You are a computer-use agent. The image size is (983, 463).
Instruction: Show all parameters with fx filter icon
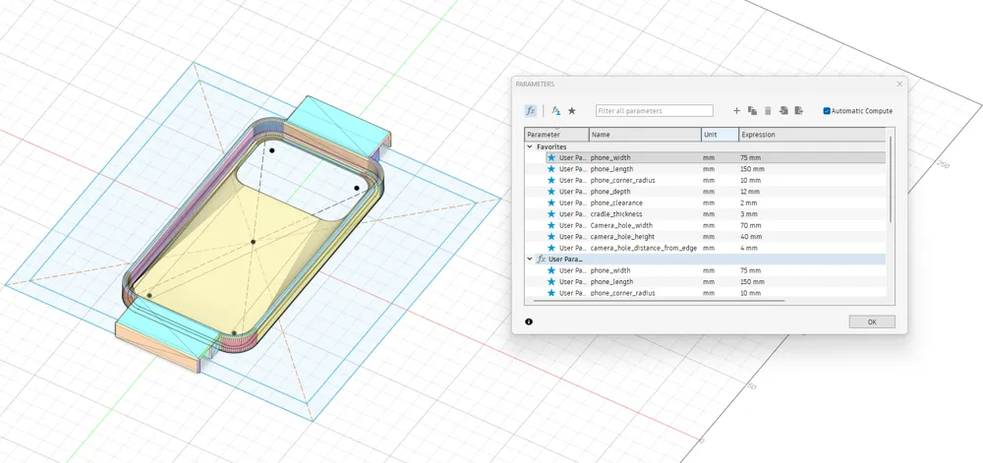pyautogui.click(x=531, y=111)
